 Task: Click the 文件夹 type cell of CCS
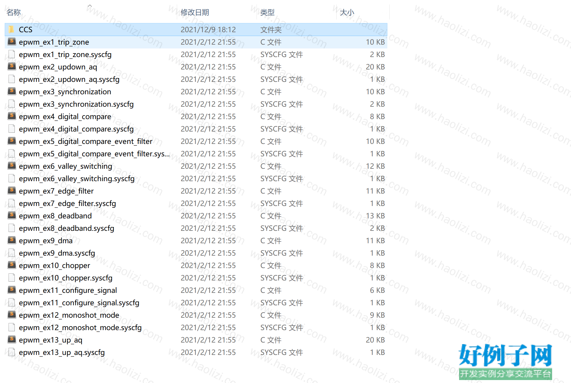(x=271, y=30)
